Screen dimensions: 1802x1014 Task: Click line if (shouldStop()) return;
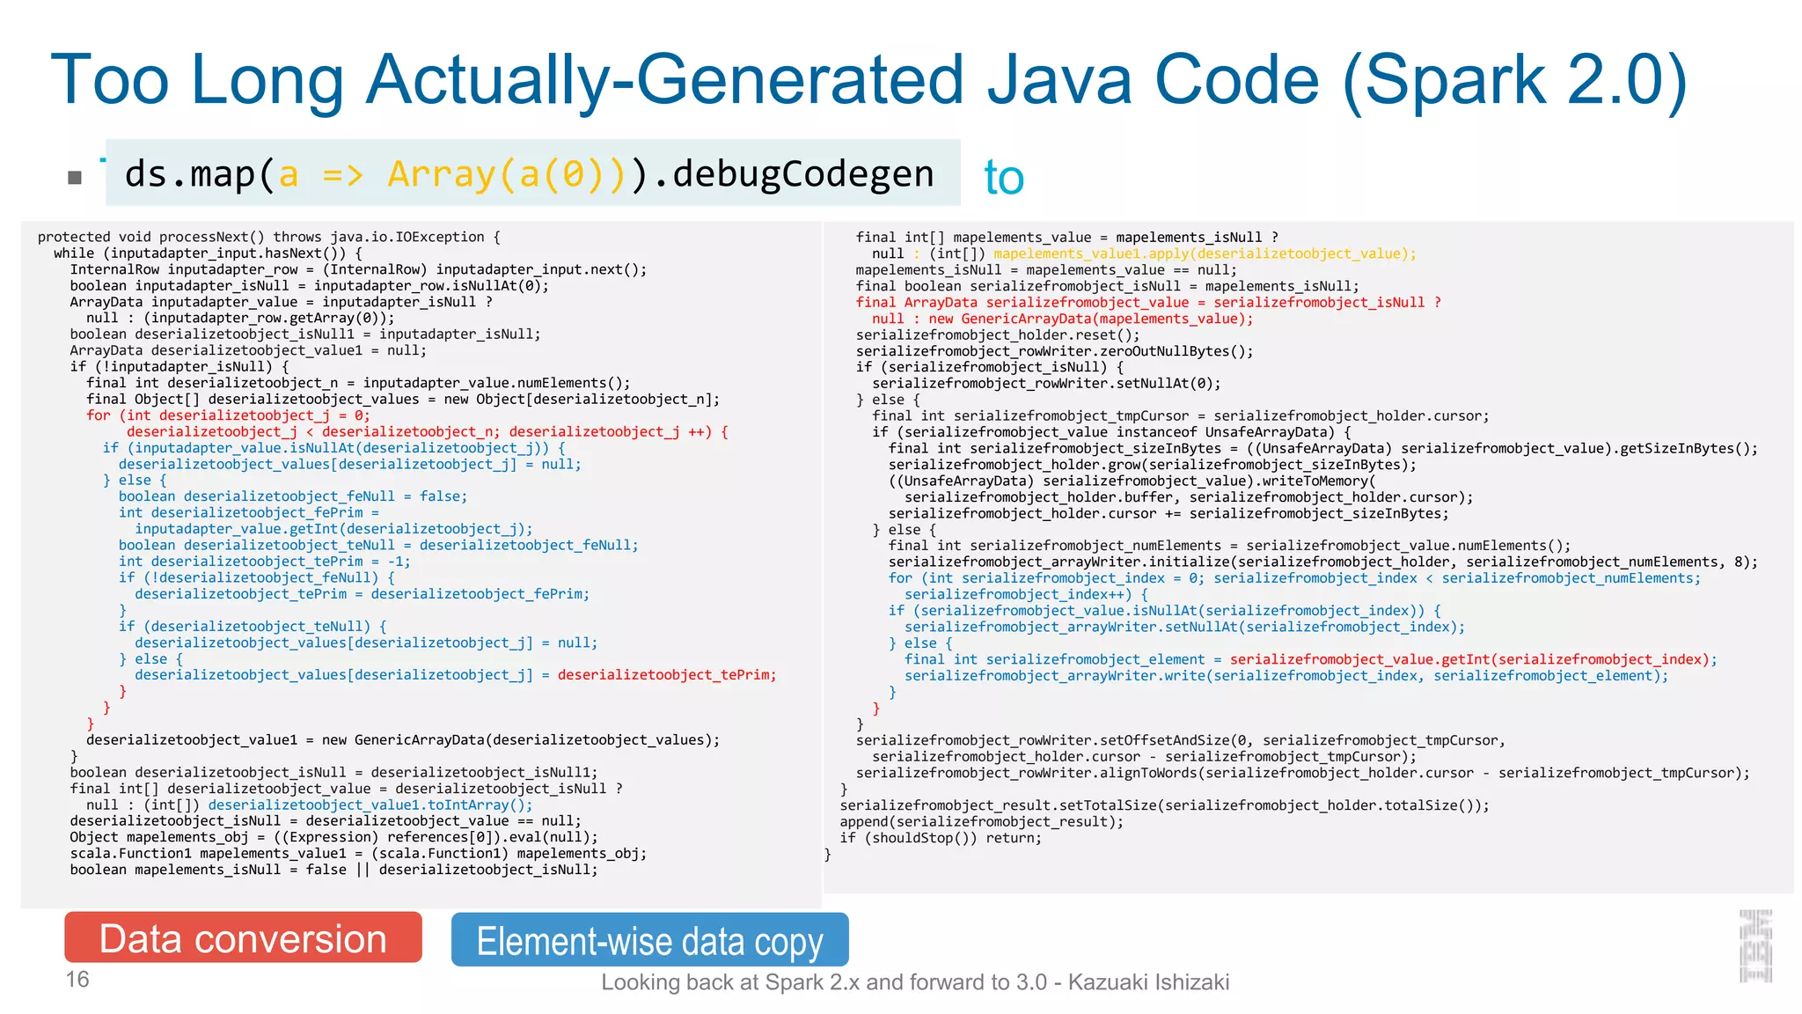941,837
